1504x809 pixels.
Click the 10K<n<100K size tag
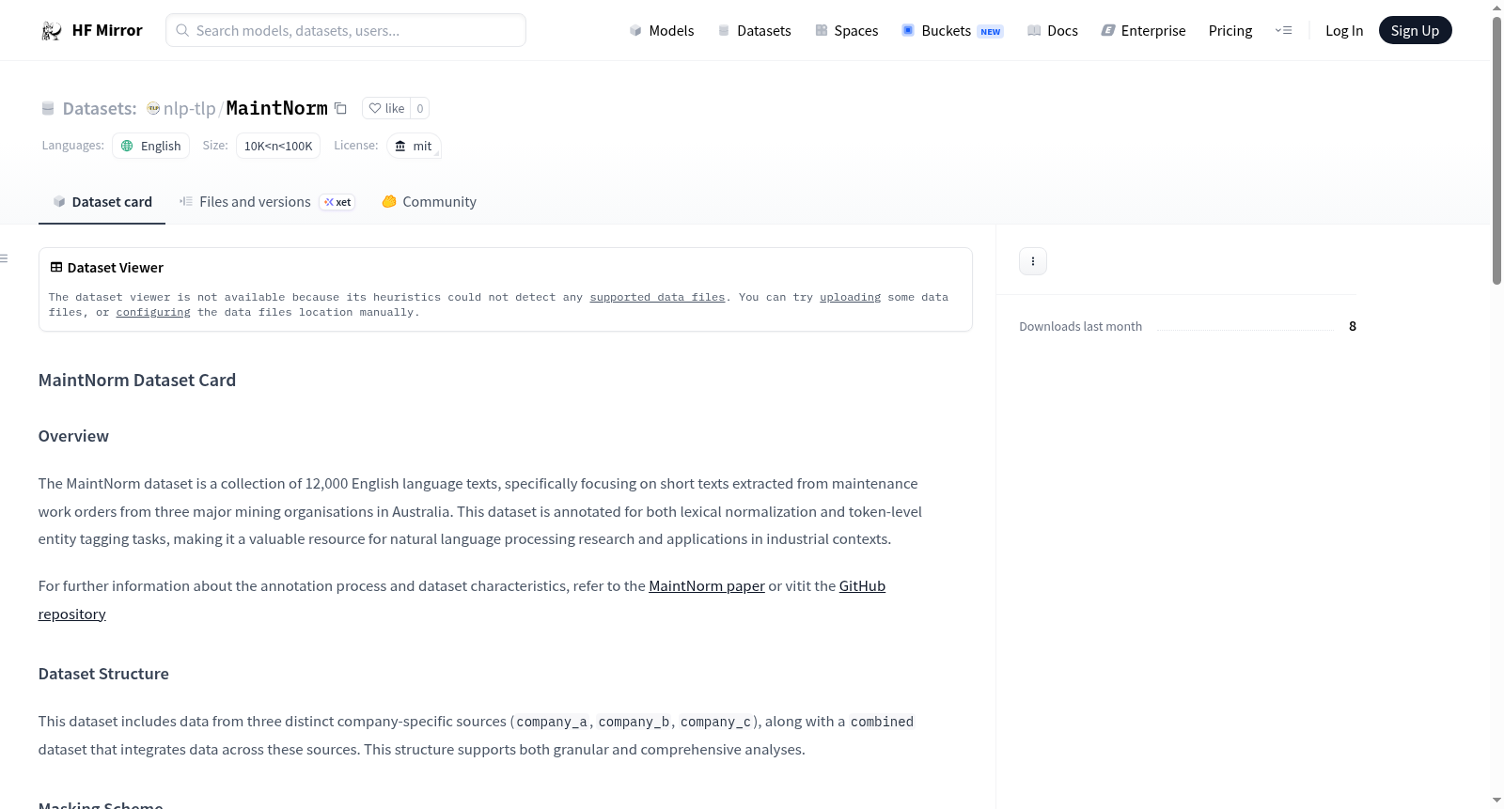278,146
